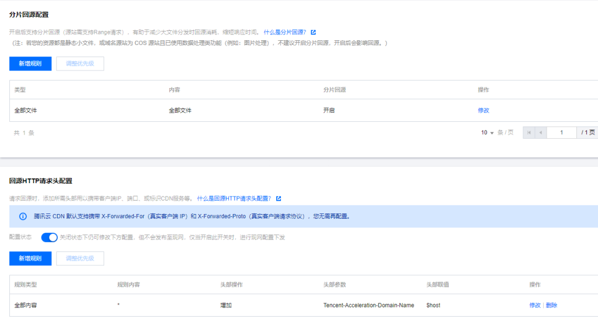The width and height of the screenshot is (598, 326).
Task: Open the 什么是回源HTTP请求头配置? help link
Action: (x=235, y=199)
